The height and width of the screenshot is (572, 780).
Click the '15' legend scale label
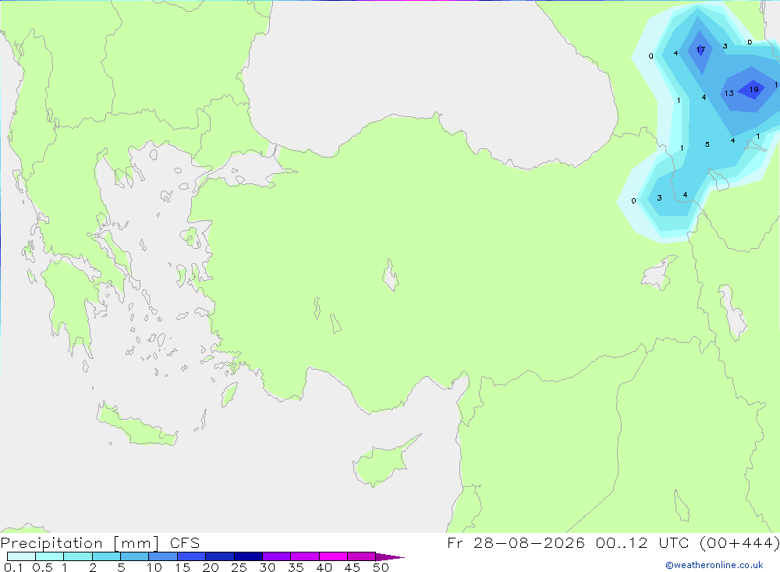[x=183, y=567]
